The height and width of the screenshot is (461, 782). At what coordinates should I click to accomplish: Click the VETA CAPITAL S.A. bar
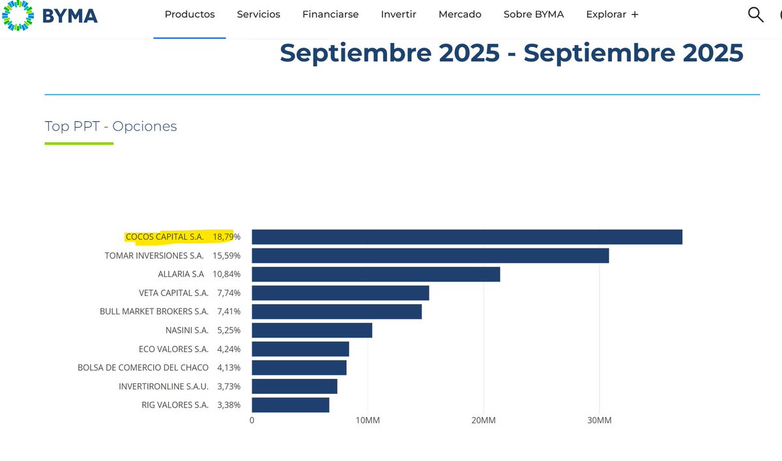point(341,293)
